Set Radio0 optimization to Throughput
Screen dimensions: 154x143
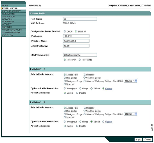coord(65,89)
